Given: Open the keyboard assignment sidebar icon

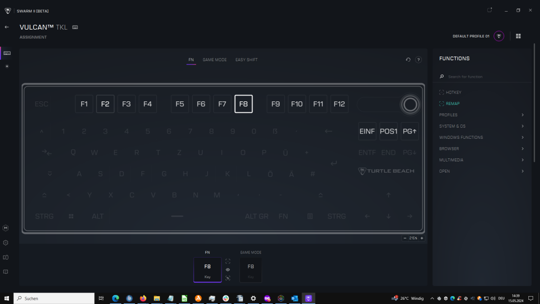Looking at the screenshot, I should [x=7, y=53].
